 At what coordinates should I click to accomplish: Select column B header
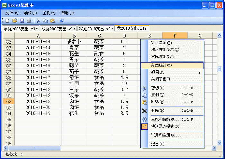tap(74, 36)
